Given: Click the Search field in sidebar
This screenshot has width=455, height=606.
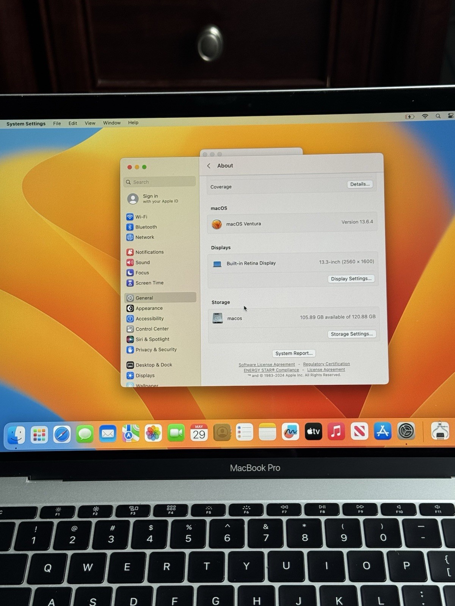Looking at the screenshot, I should (x=160, y=182).
